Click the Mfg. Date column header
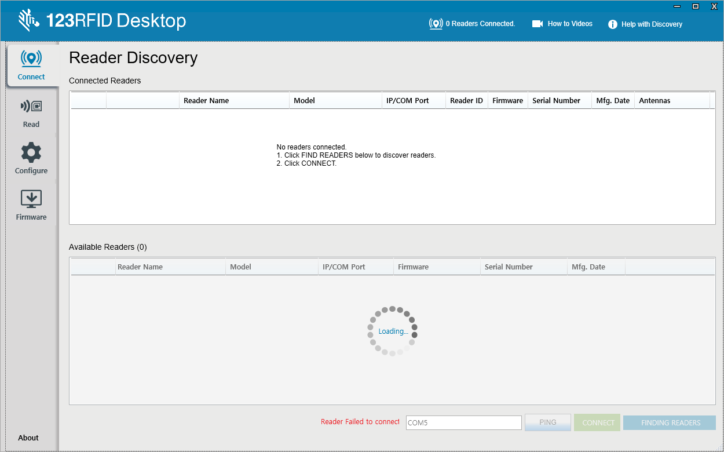The height and width of the screenshot is (452, 724). coord(613,100)
